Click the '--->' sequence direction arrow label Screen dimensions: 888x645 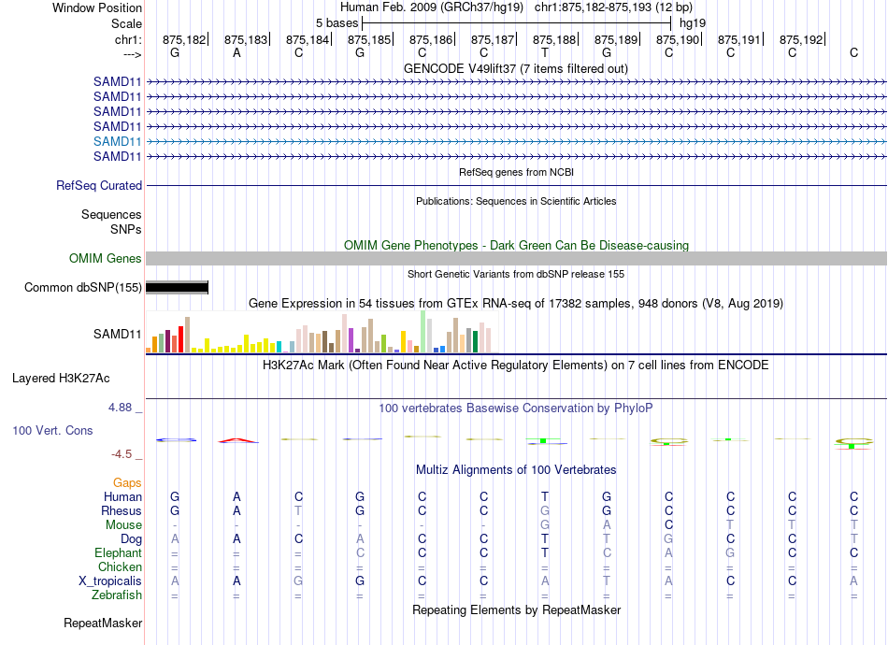pos(132,54)
